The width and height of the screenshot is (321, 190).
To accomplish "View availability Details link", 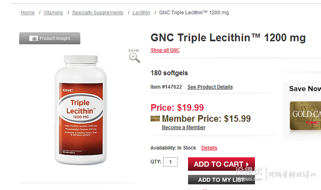I will click(x=209, y=148).
